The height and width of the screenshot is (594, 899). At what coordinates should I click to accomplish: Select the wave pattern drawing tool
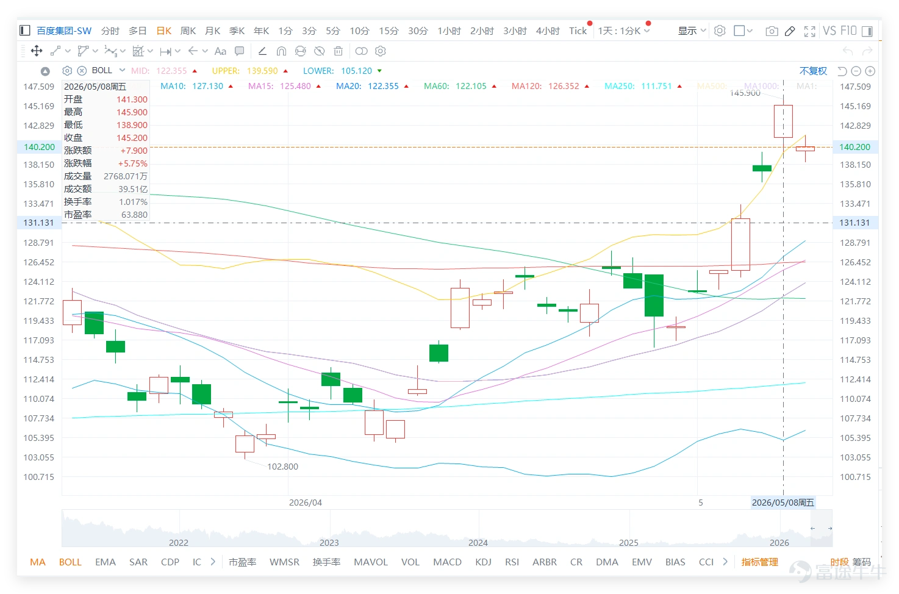(x=110, y=51)
